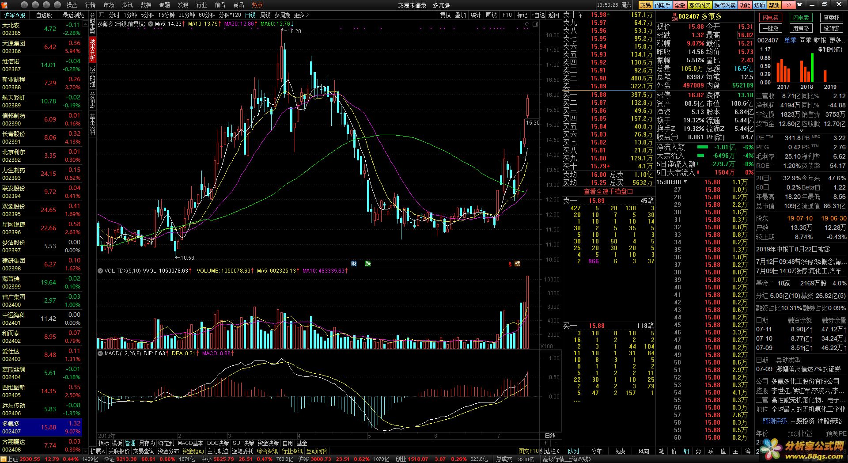Click the 设预警 button
This screenshot has height=463, width=848.
831,28
